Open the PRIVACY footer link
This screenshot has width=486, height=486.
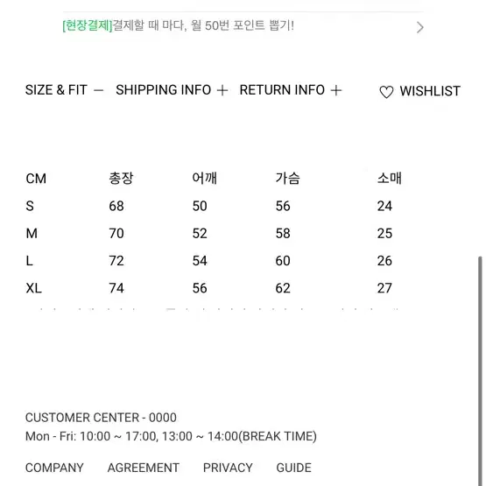pos(228,468)
